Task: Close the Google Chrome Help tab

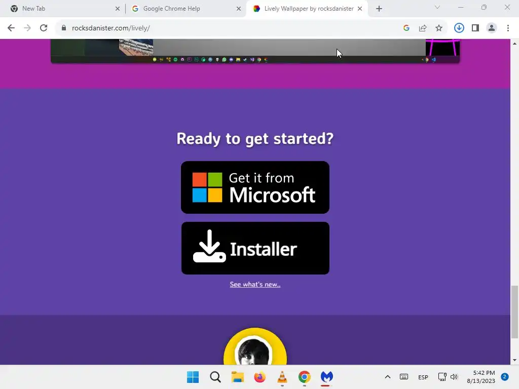Action: pos(239,9)
